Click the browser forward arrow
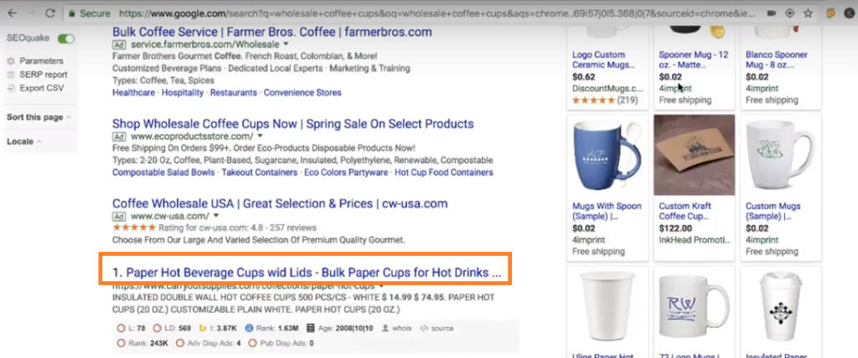This screenshot has height=358, width=858. [x=31, y=13]
